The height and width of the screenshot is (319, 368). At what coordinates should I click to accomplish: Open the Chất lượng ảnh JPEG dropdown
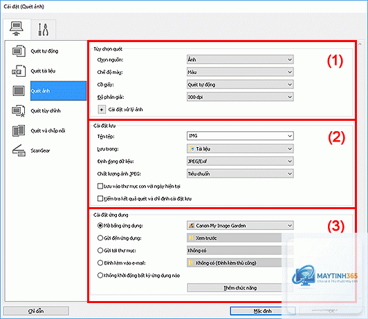tap(240, 173)
